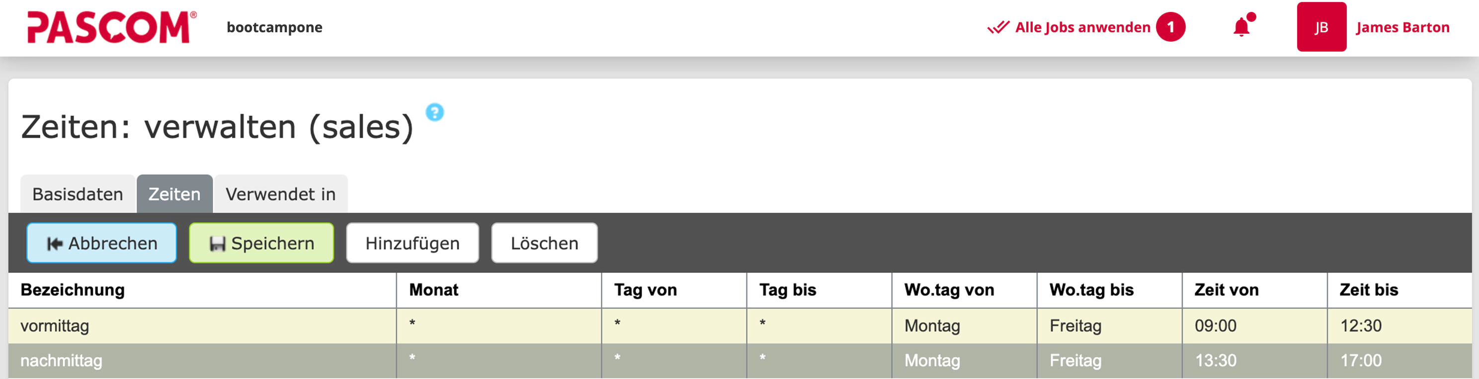Image resolution: width=1479 pixels, height=379 pixels.
Task: Open the Verwendet in tab
Action: 280,194
